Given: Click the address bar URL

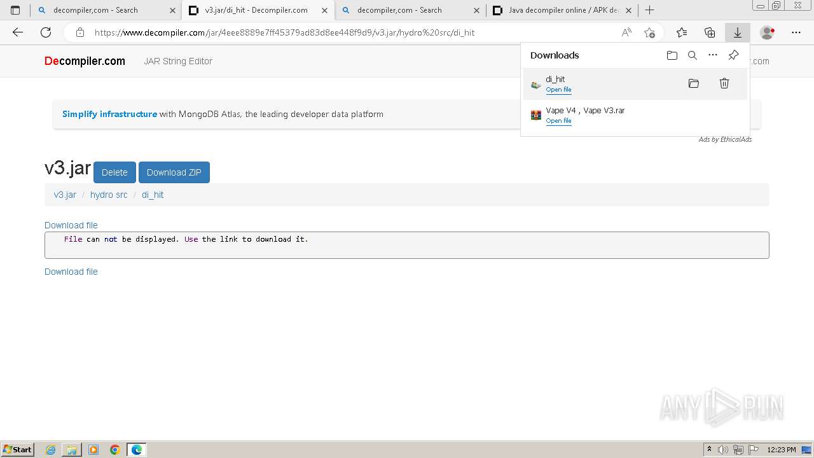Looking at the screenshot, I should pos(285,32).
